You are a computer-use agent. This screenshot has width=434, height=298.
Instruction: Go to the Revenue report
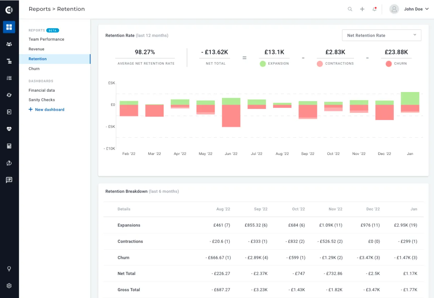36,49
